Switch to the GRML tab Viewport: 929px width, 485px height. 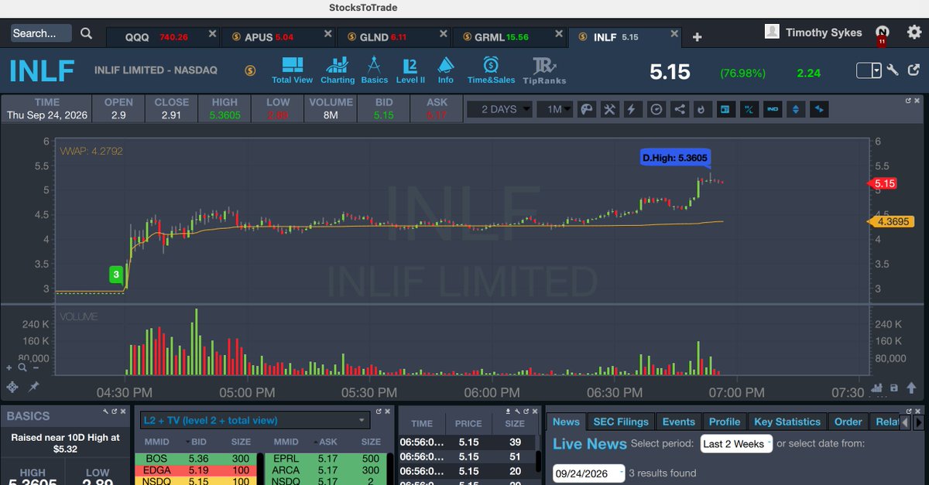click(509, 37)
